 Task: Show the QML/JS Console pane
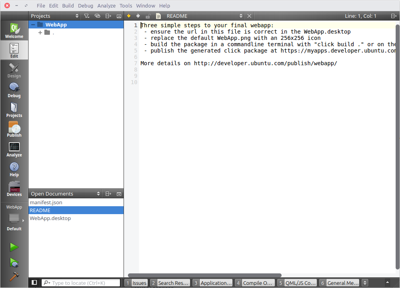click(x=297, y=283)
